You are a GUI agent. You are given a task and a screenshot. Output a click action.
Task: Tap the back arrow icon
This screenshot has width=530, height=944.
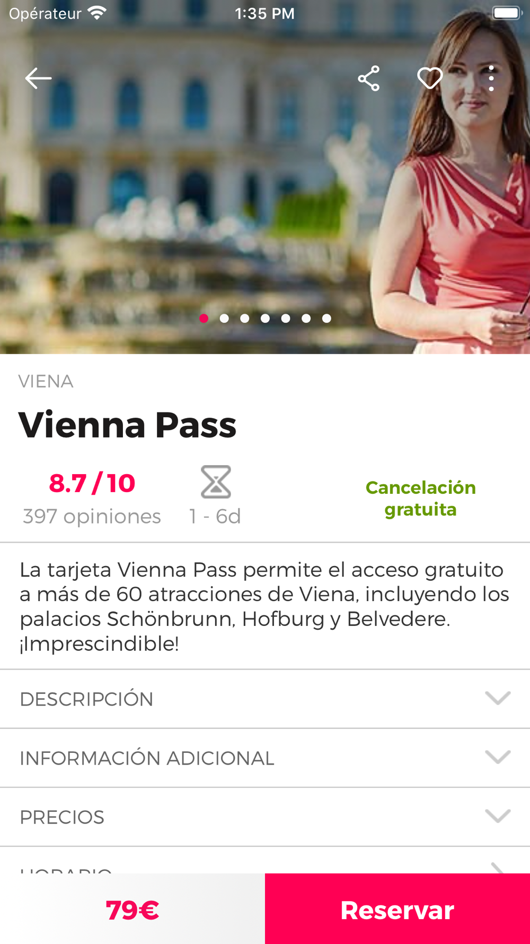38,79
